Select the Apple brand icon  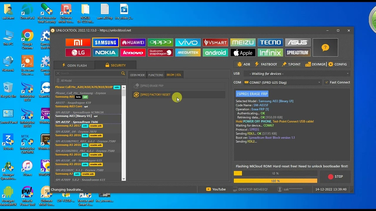pyautogui.click(x=243, y=52)
